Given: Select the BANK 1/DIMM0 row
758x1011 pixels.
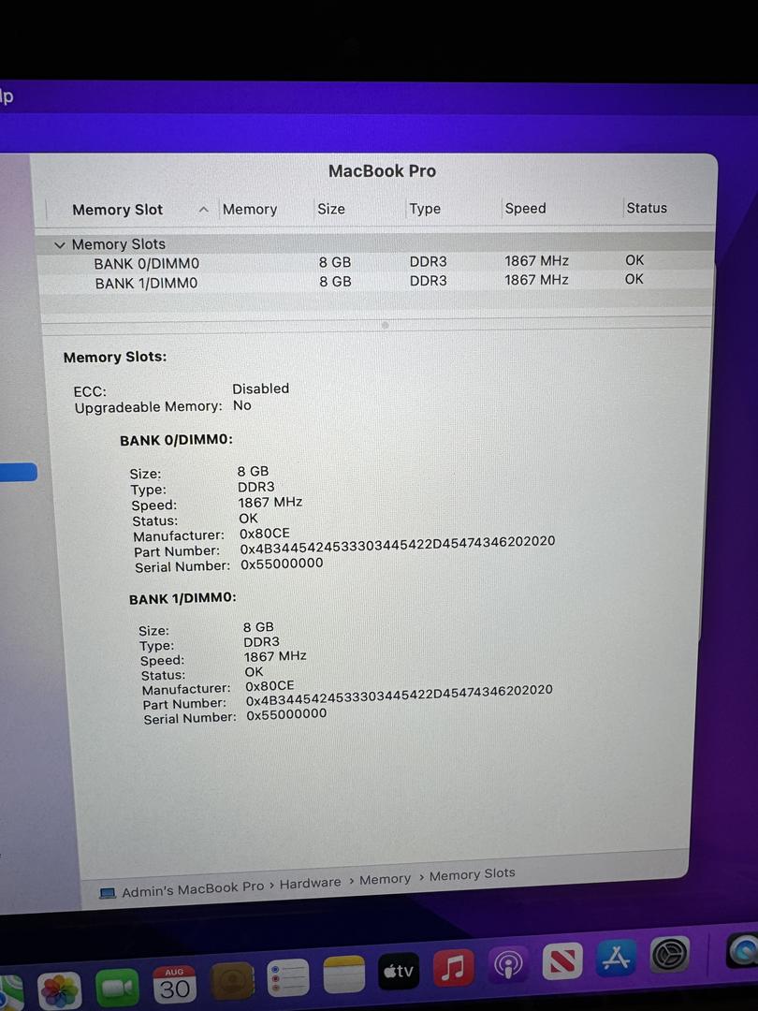Looking at the screenshot, I should point(376,281).
